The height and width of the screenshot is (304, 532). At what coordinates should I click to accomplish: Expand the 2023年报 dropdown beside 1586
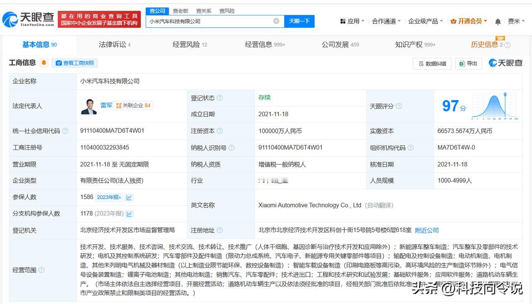pyautogui.click(x=109, y=197)
